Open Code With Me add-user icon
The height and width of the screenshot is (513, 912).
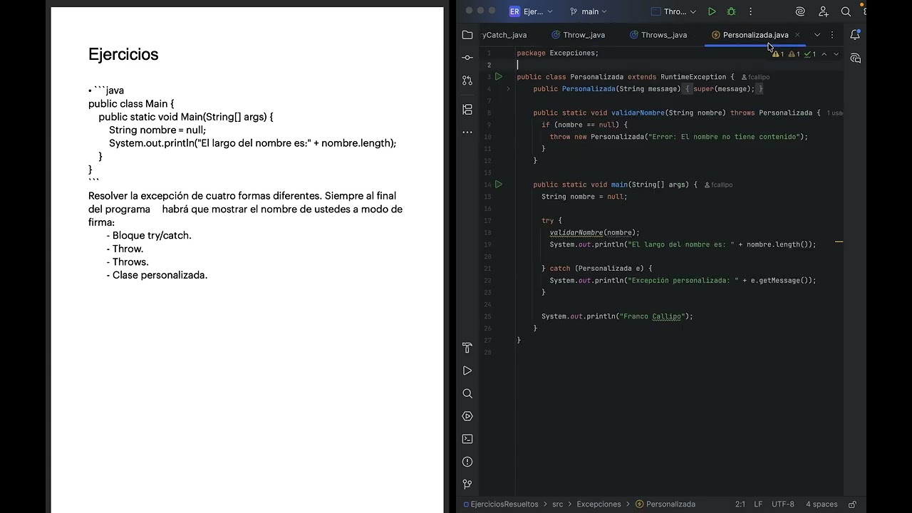tap(824, 11)
